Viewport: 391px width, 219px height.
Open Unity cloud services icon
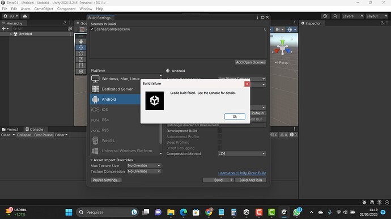click(25, 16)
